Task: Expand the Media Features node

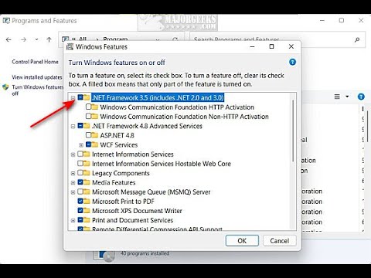Action: (73, 183)
